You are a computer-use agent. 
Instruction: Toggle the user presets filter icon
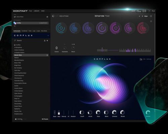(x=45, y=41)
